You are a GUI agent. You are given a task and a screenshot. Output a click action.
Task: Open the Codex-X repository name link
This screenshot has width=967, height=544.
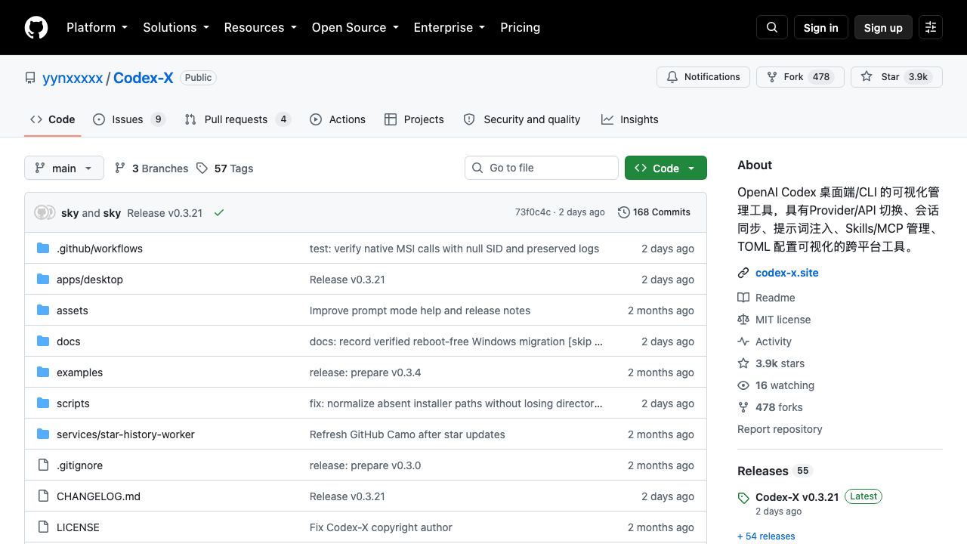(144, 78)
